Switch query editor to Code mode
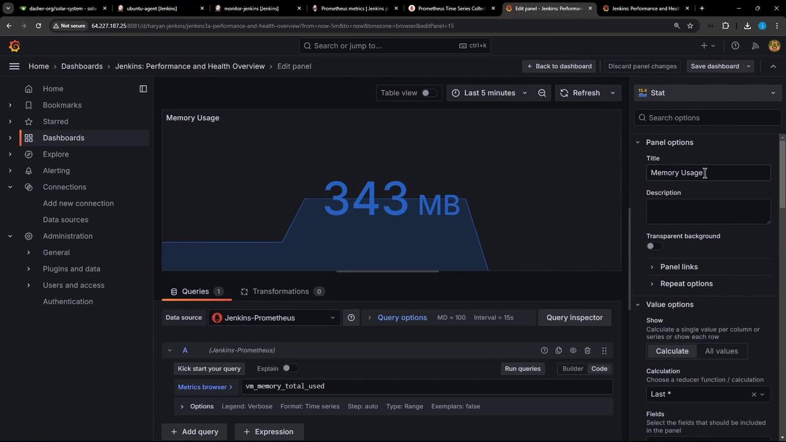Viewport: 786px width, 442px height. (599, 369)
